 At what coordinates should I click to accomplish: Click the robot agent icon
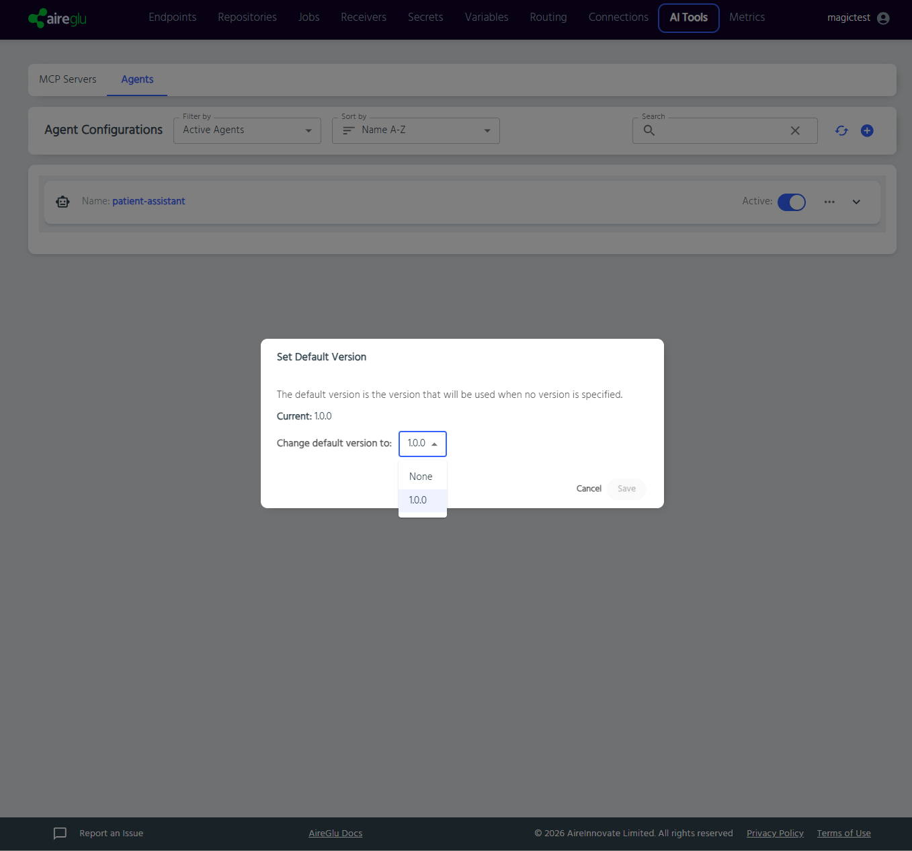point(63,202)
